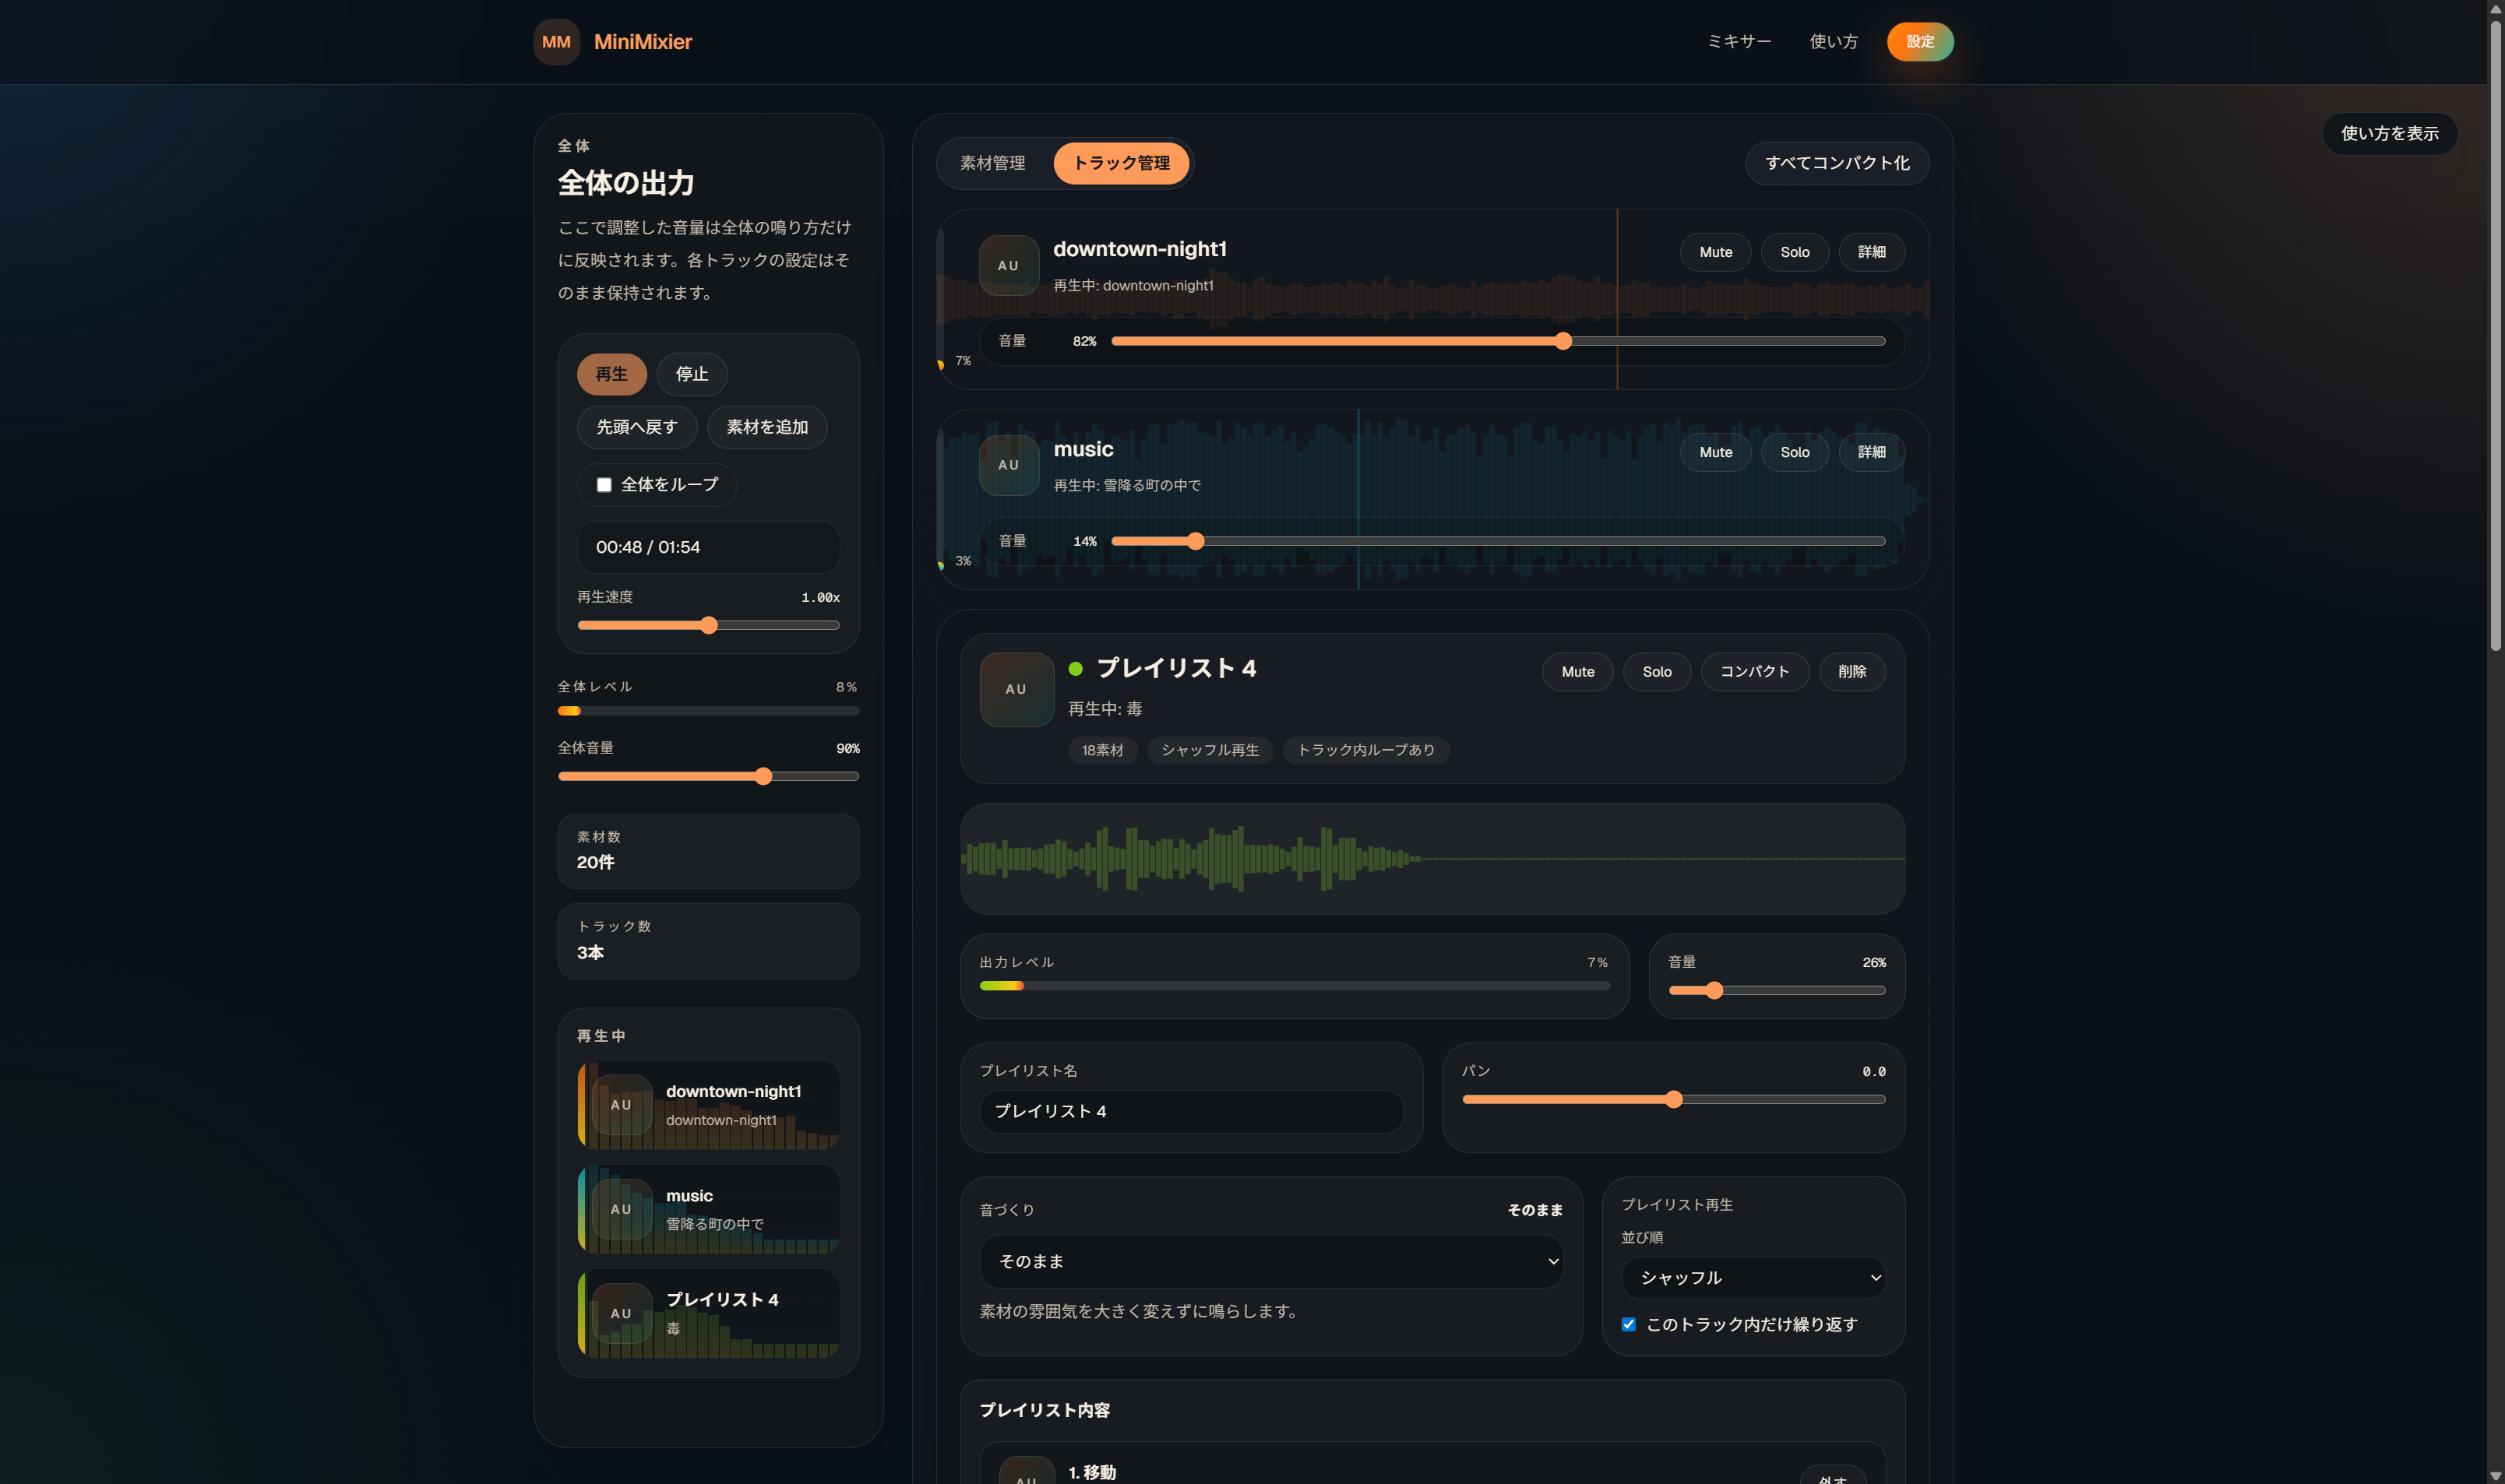Viewport: 2505px width, 1484px height.
Task: Click downtown-night1 AU thumbnail in 再生中 list
Action: (622, 1105)
